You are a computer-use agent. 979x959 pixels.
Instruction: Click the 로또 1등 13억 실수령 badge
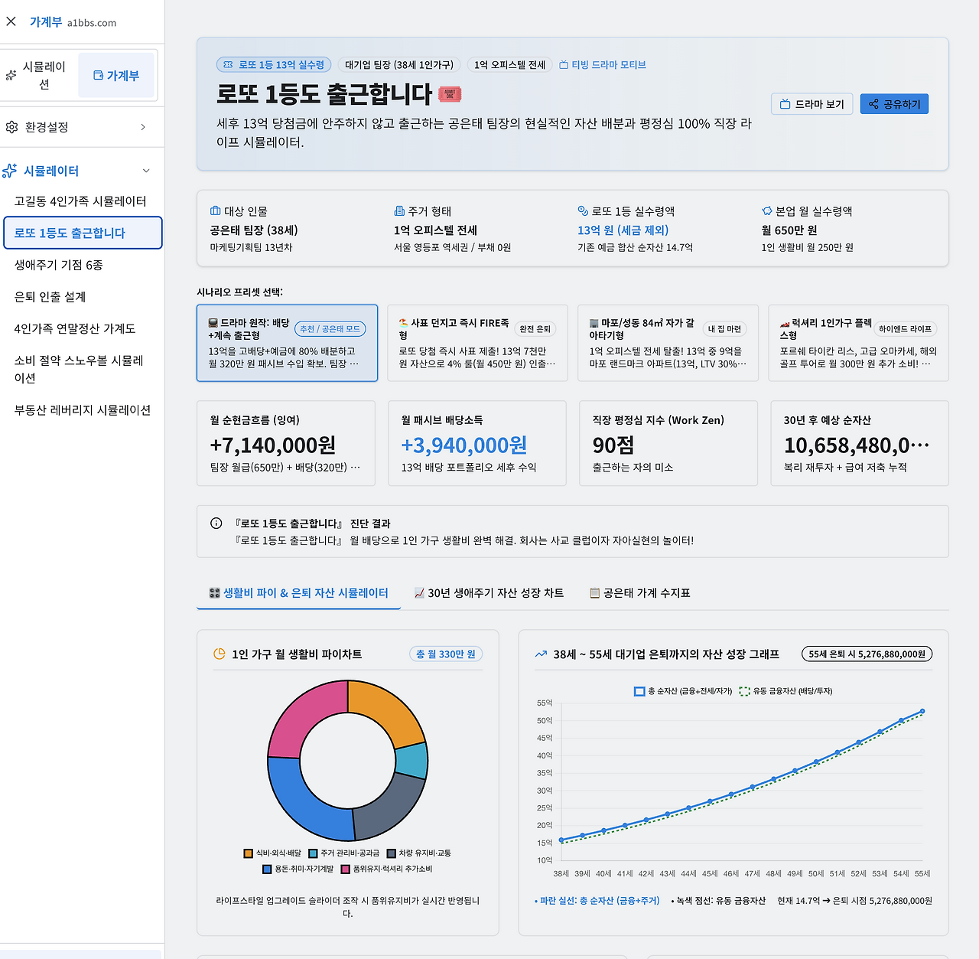point(274,65)
